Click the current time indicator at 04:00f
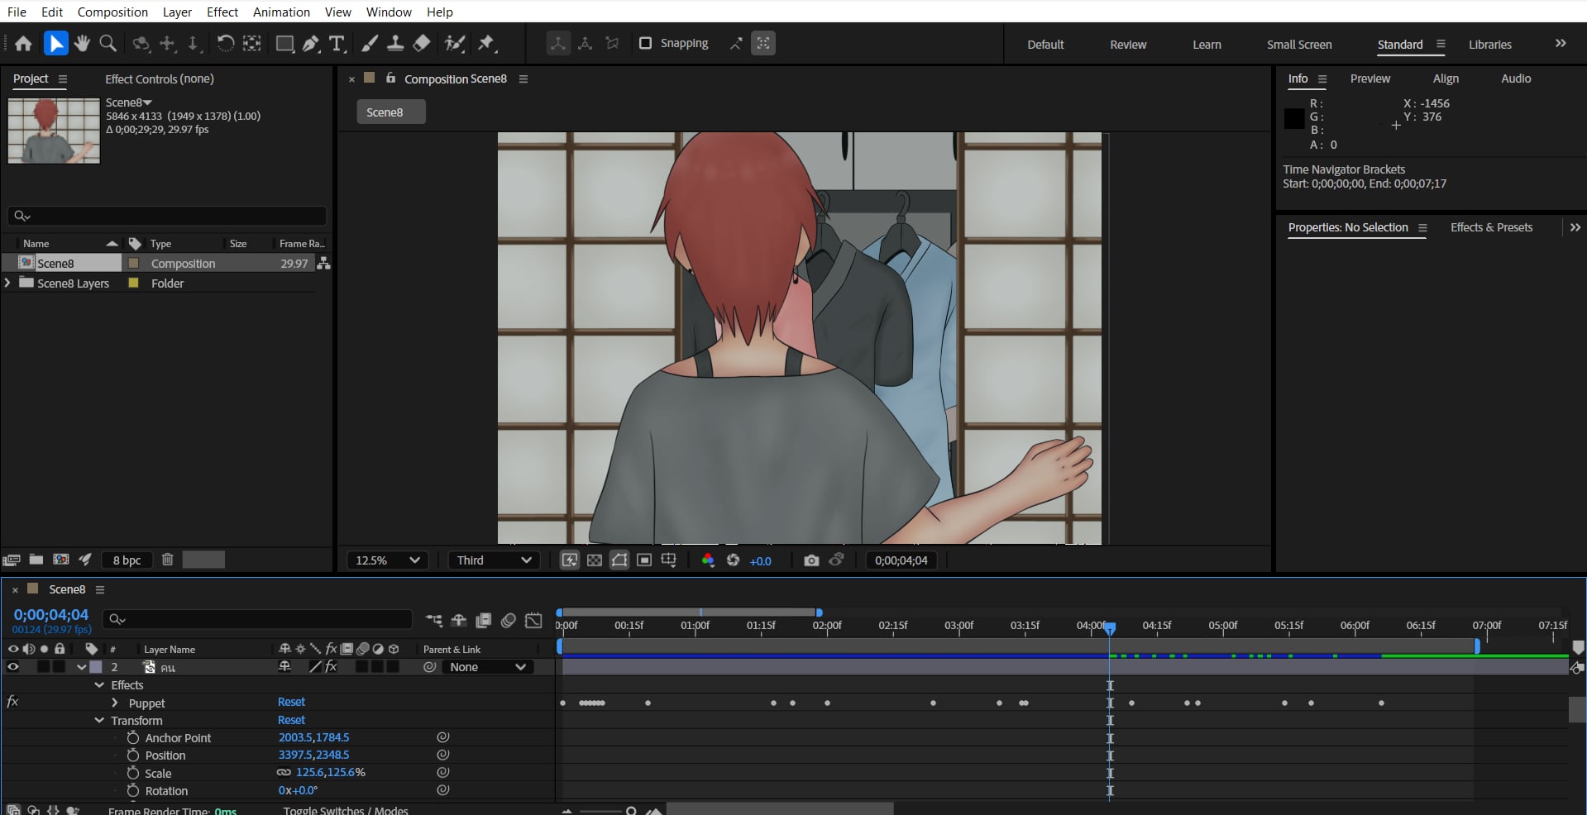1587x815 pixels. point(1110,629)
